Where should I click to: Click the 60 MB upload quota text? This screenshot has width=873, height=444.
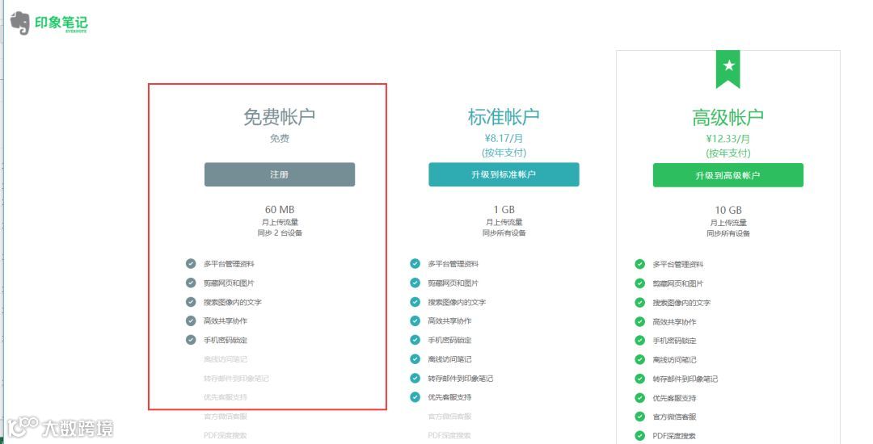tap(280, 210)
